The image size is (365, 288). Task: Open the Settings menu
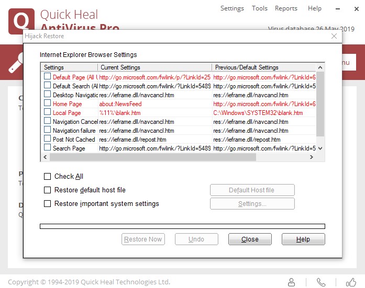coord(232,8)
